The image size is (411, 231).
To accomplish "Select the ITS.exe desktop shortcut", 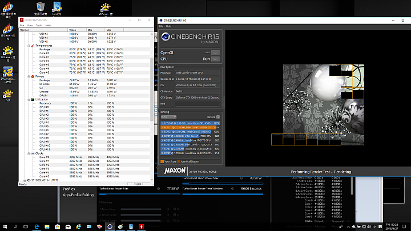I will pos(8,31).
